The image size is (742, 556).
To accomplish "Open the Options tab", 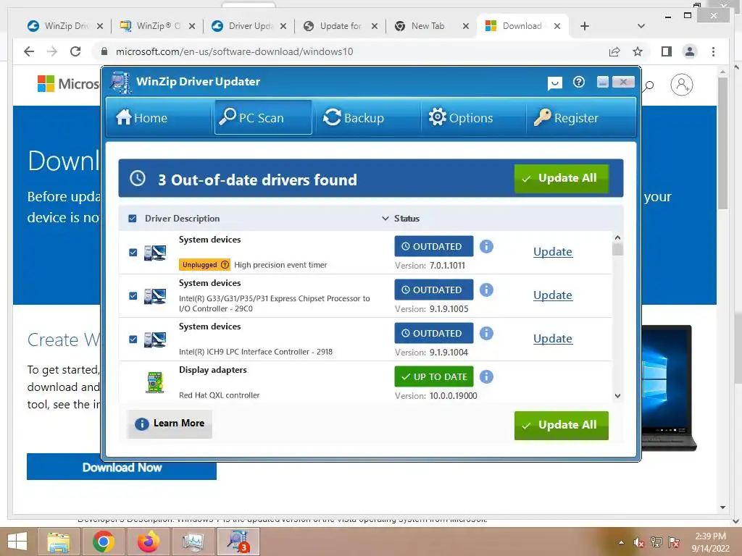I will pyautogui.click(x=472, y=117).
